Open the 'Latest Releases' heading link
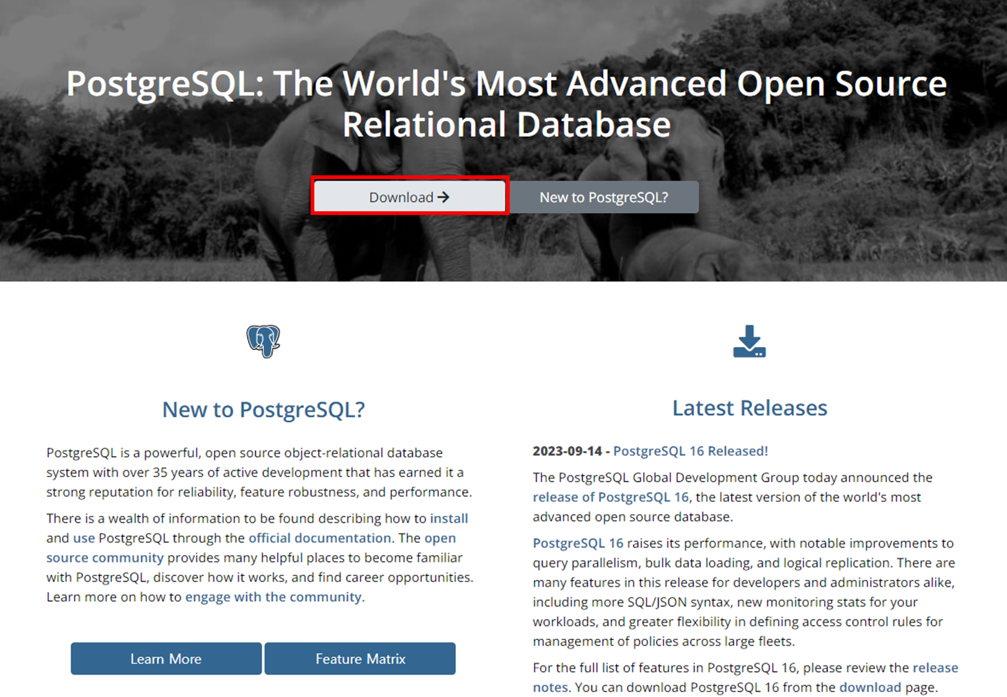 [x=750, y=408]
